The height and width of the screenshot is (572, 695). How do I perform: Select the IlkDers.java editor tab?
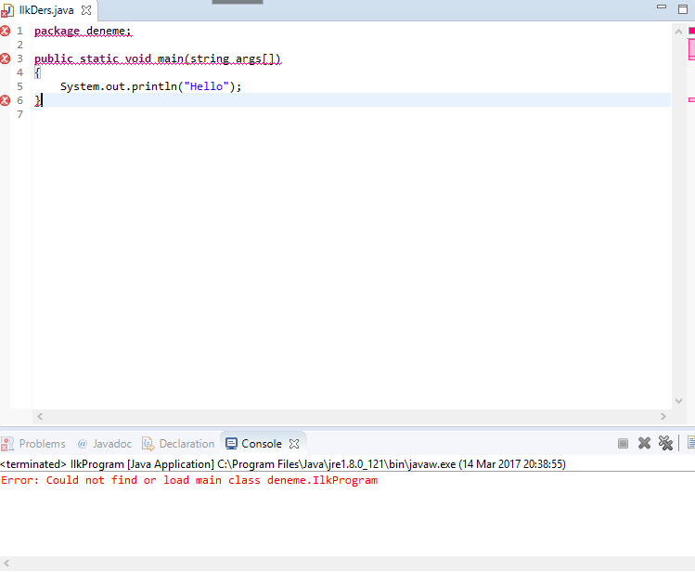(46, 10)
